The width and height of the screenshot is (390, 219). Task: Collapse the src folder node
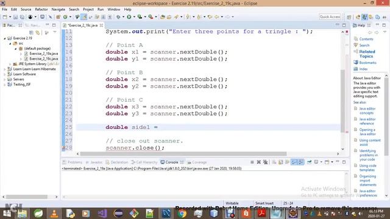(x=10, y=43)
